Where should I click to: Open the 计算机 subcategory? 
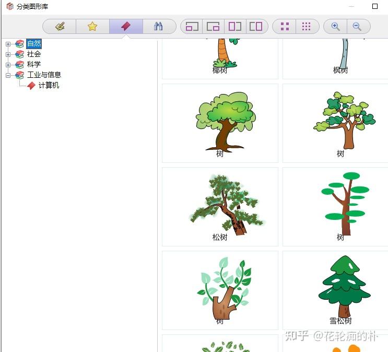[x=49, y=86]
